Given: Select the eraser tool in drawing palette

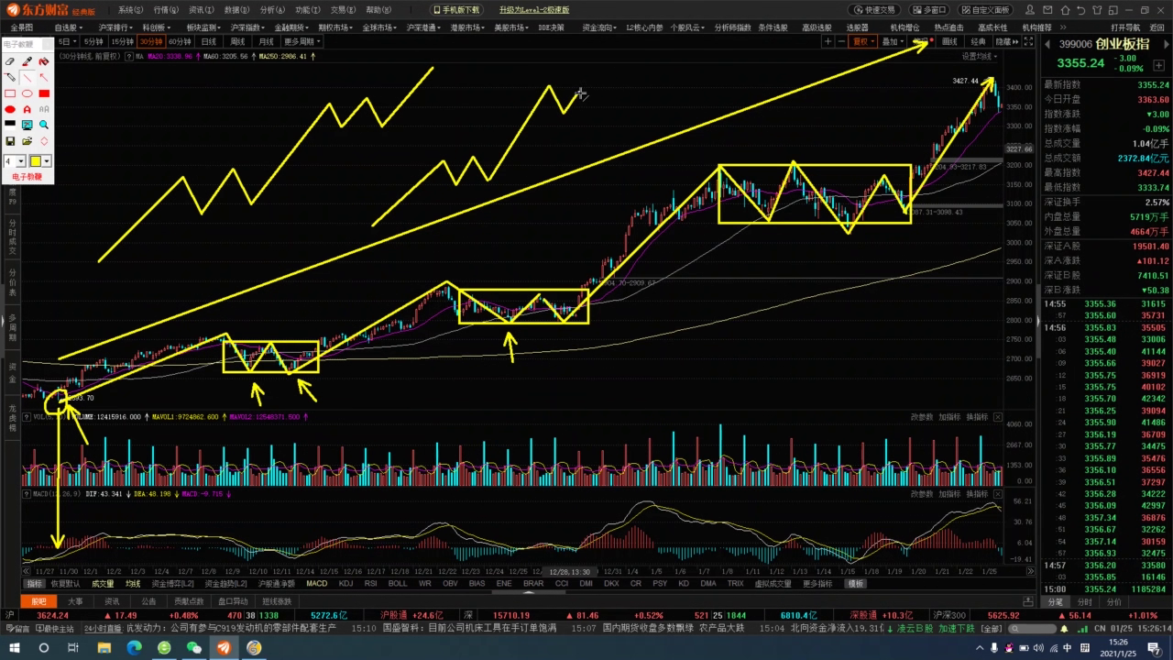Looking at the screenshot, I should pyautogui.click(x=10, y=61).
